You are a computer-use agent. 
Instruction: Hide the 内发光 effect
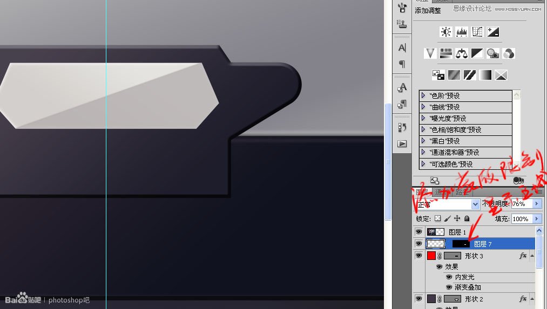click(449, 277)
